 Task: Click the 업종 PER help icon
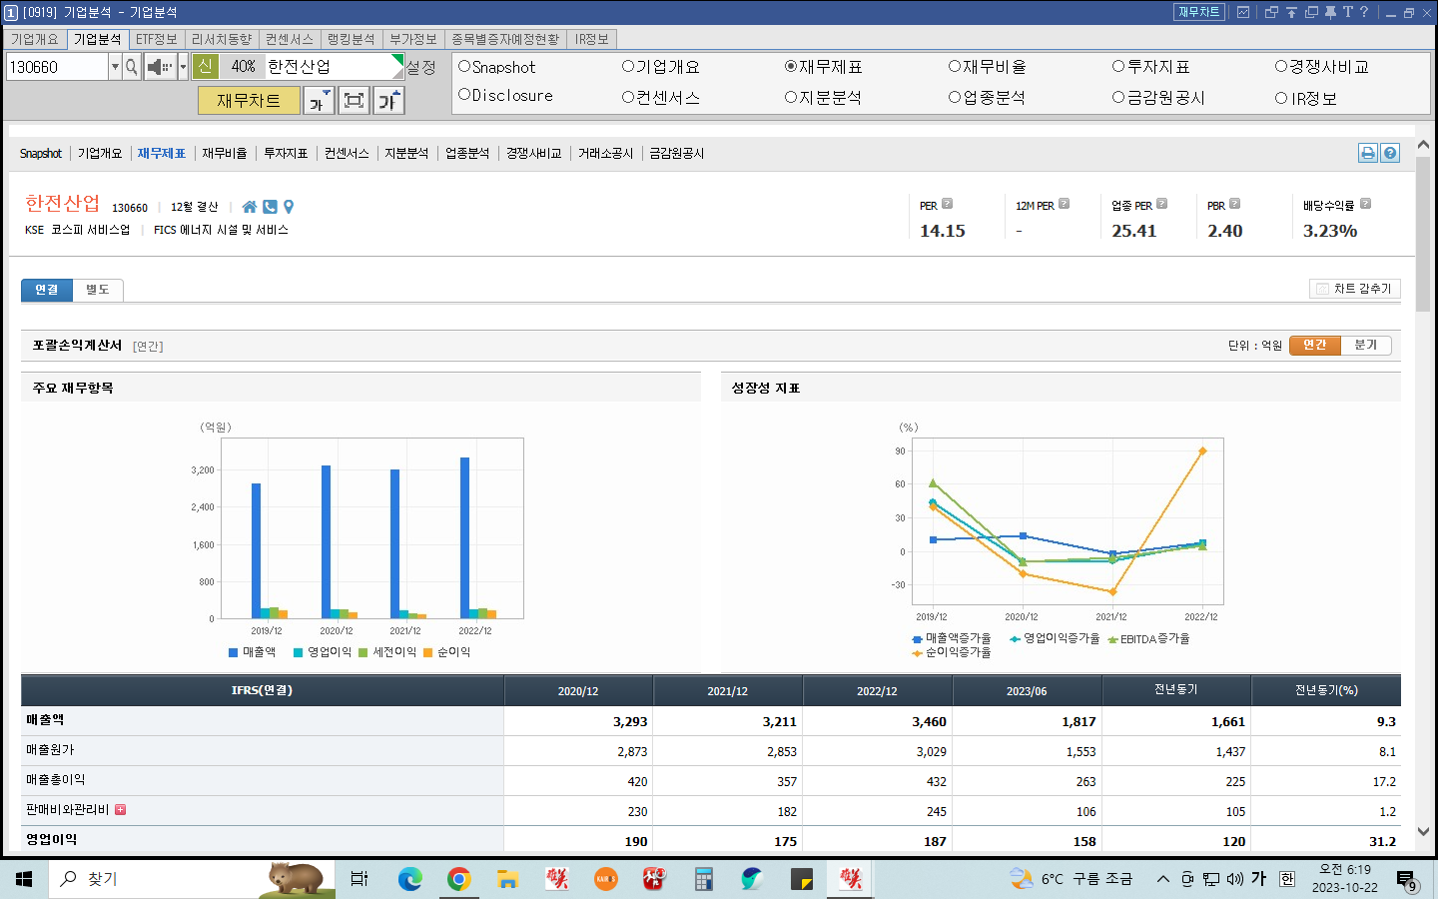point(1161,204)
